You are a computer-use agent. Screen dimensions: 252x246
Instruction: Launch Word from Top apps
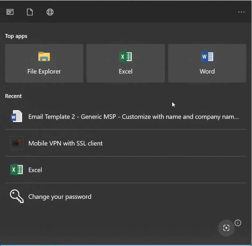coord(207,63)
